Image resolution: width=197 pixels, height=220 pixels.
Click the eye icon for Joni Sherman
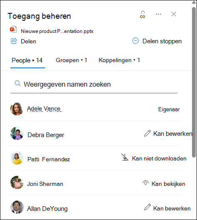(x=145, y=183)
